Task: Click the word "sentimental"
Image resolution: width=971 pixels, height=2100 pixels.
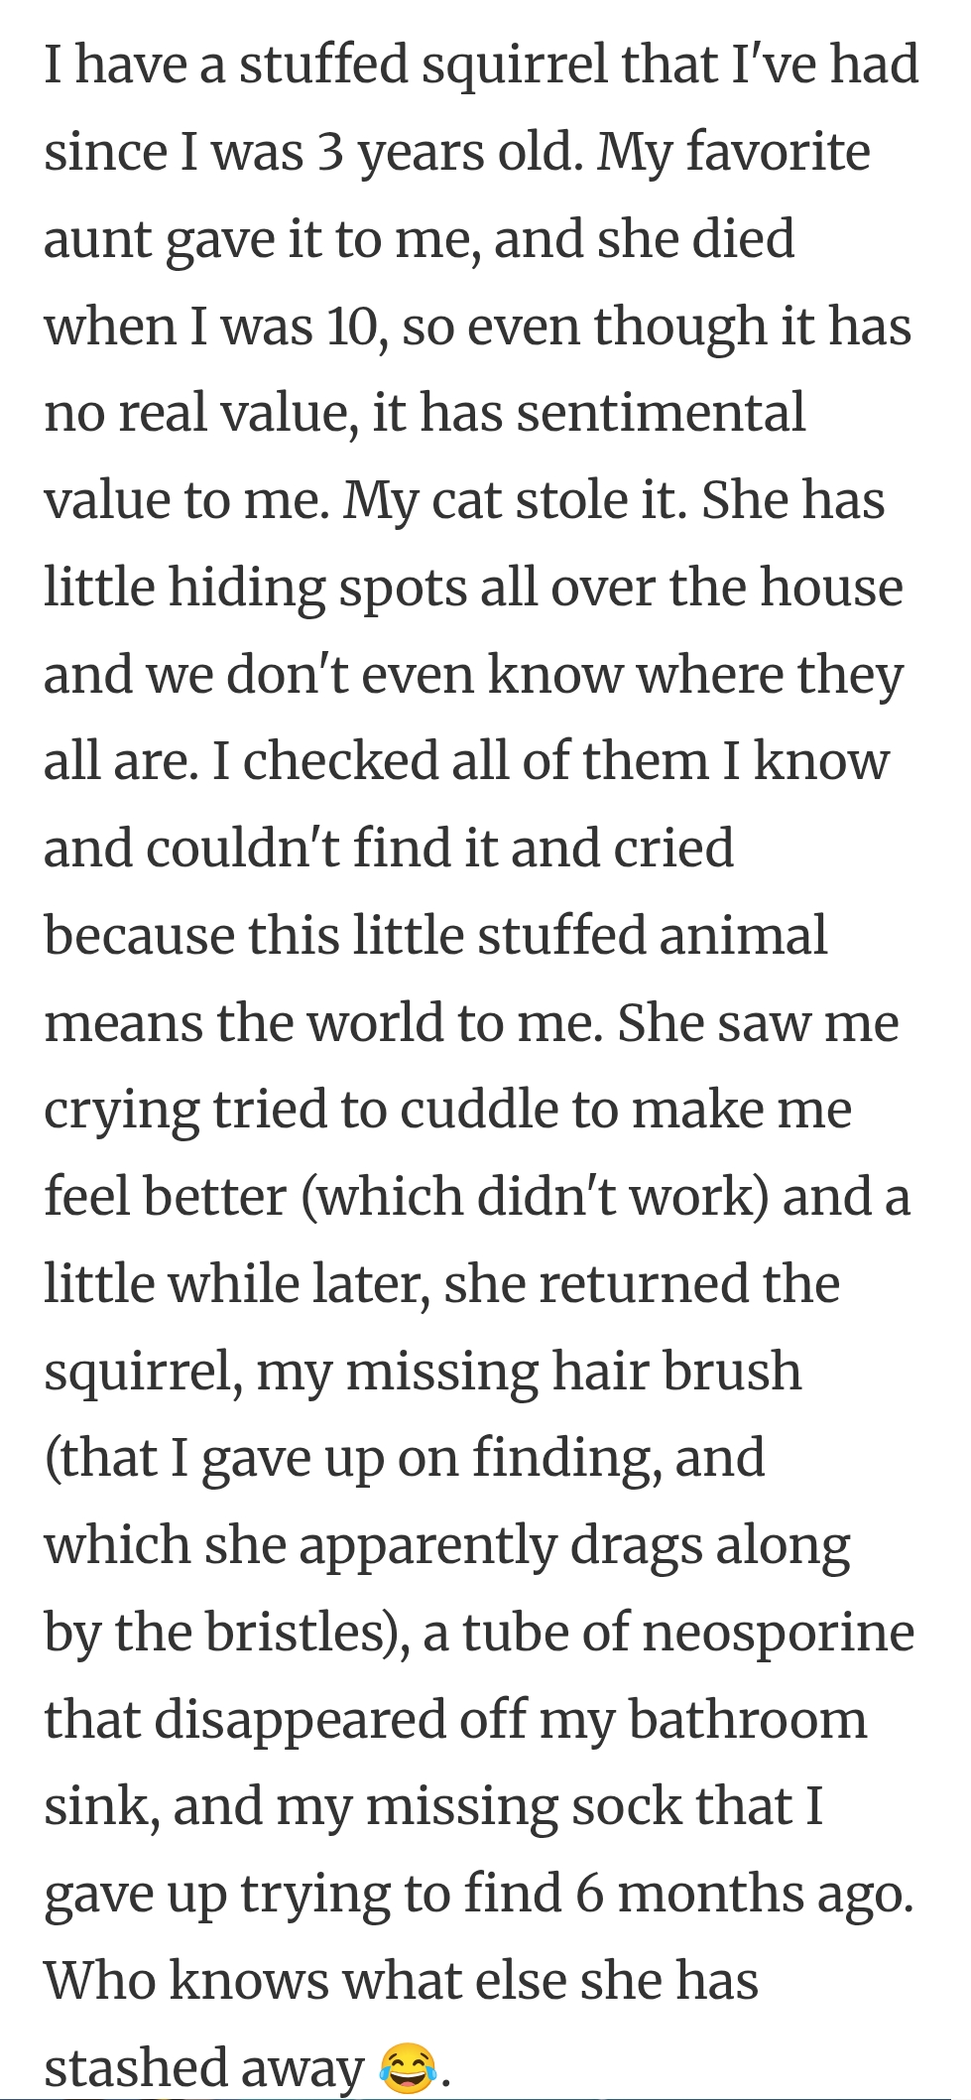Action: pyautogui.click(x=661, y=413)
